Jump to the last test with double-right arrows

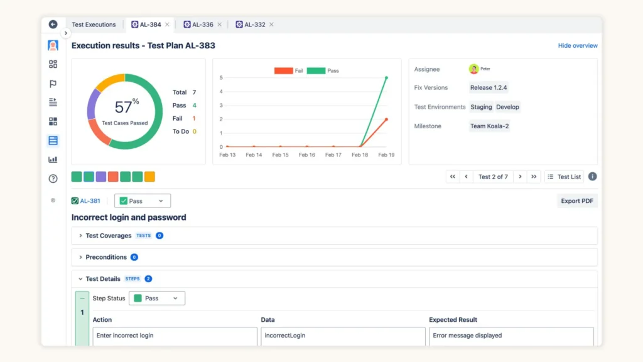(x=534, y=177)
